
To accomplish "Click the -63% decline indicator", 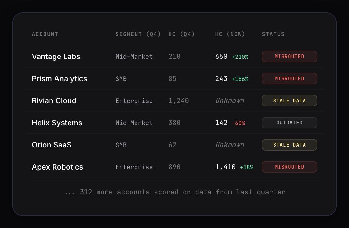I will pyautogui.click(x=238, y=123).
